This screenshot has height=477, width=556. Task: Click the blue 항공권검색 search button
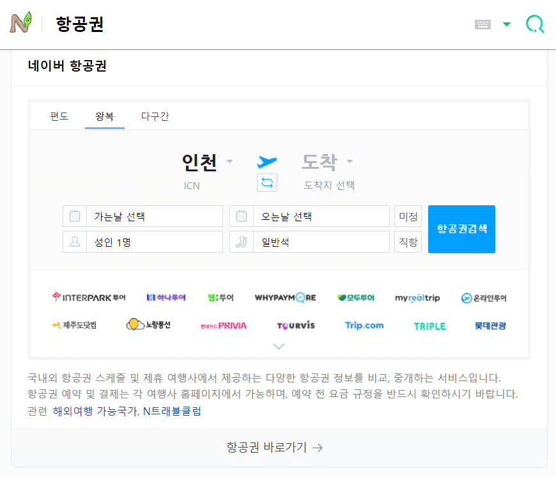[x=461, y=229]
